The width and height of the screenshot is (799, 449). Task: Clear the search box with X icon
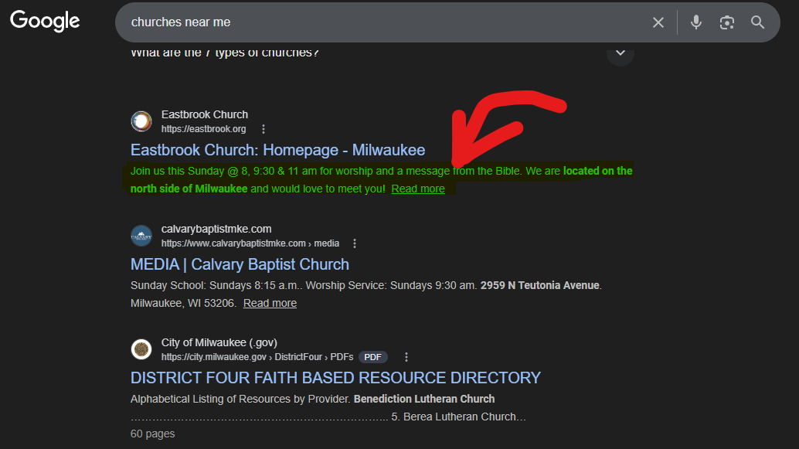(658, 22)
